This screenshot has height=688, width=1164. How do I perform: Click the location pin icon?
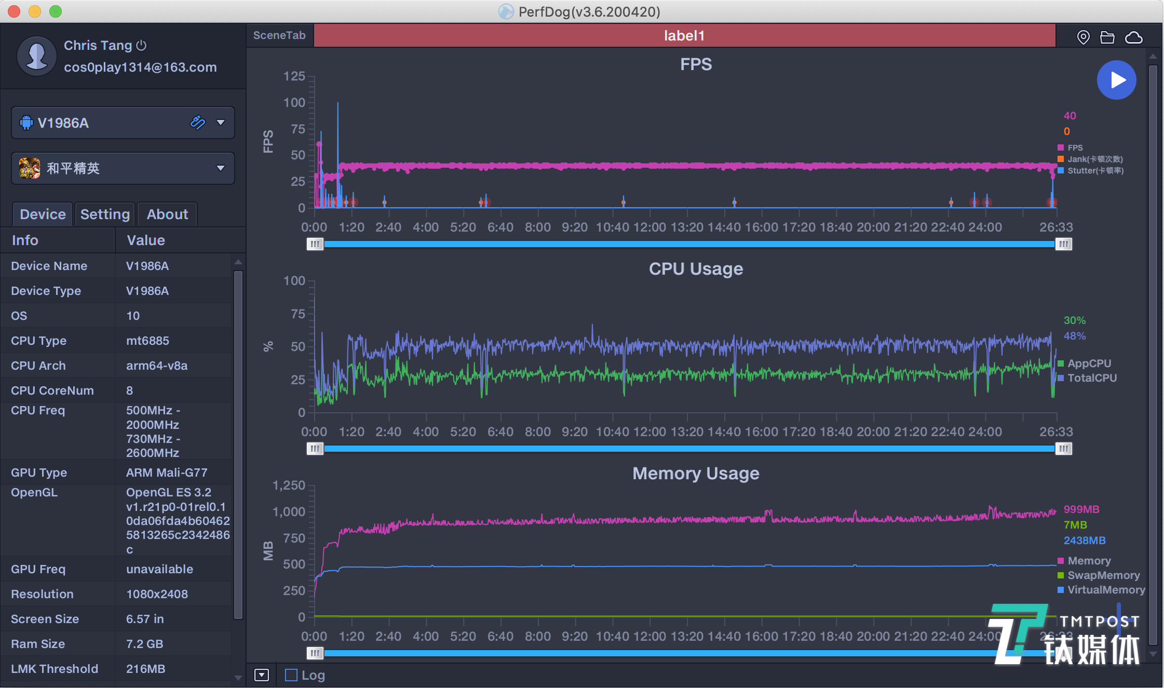(1083, 37)
